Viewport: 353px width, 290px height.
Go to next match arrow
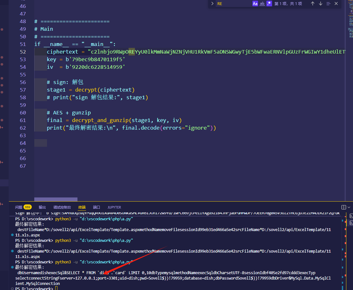[321, 3]
